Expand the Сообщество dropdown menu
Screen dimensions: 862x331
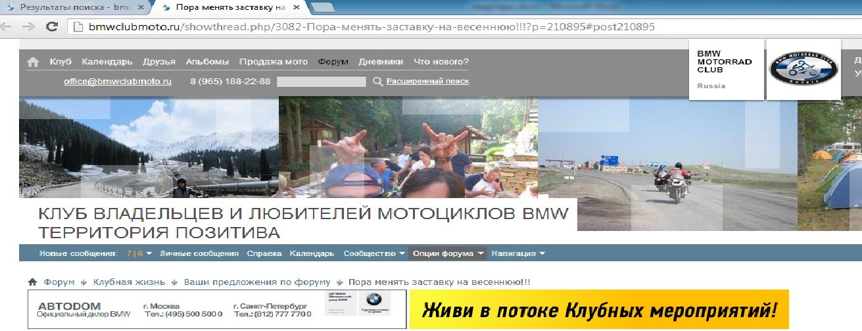click(x=373, y=253)
